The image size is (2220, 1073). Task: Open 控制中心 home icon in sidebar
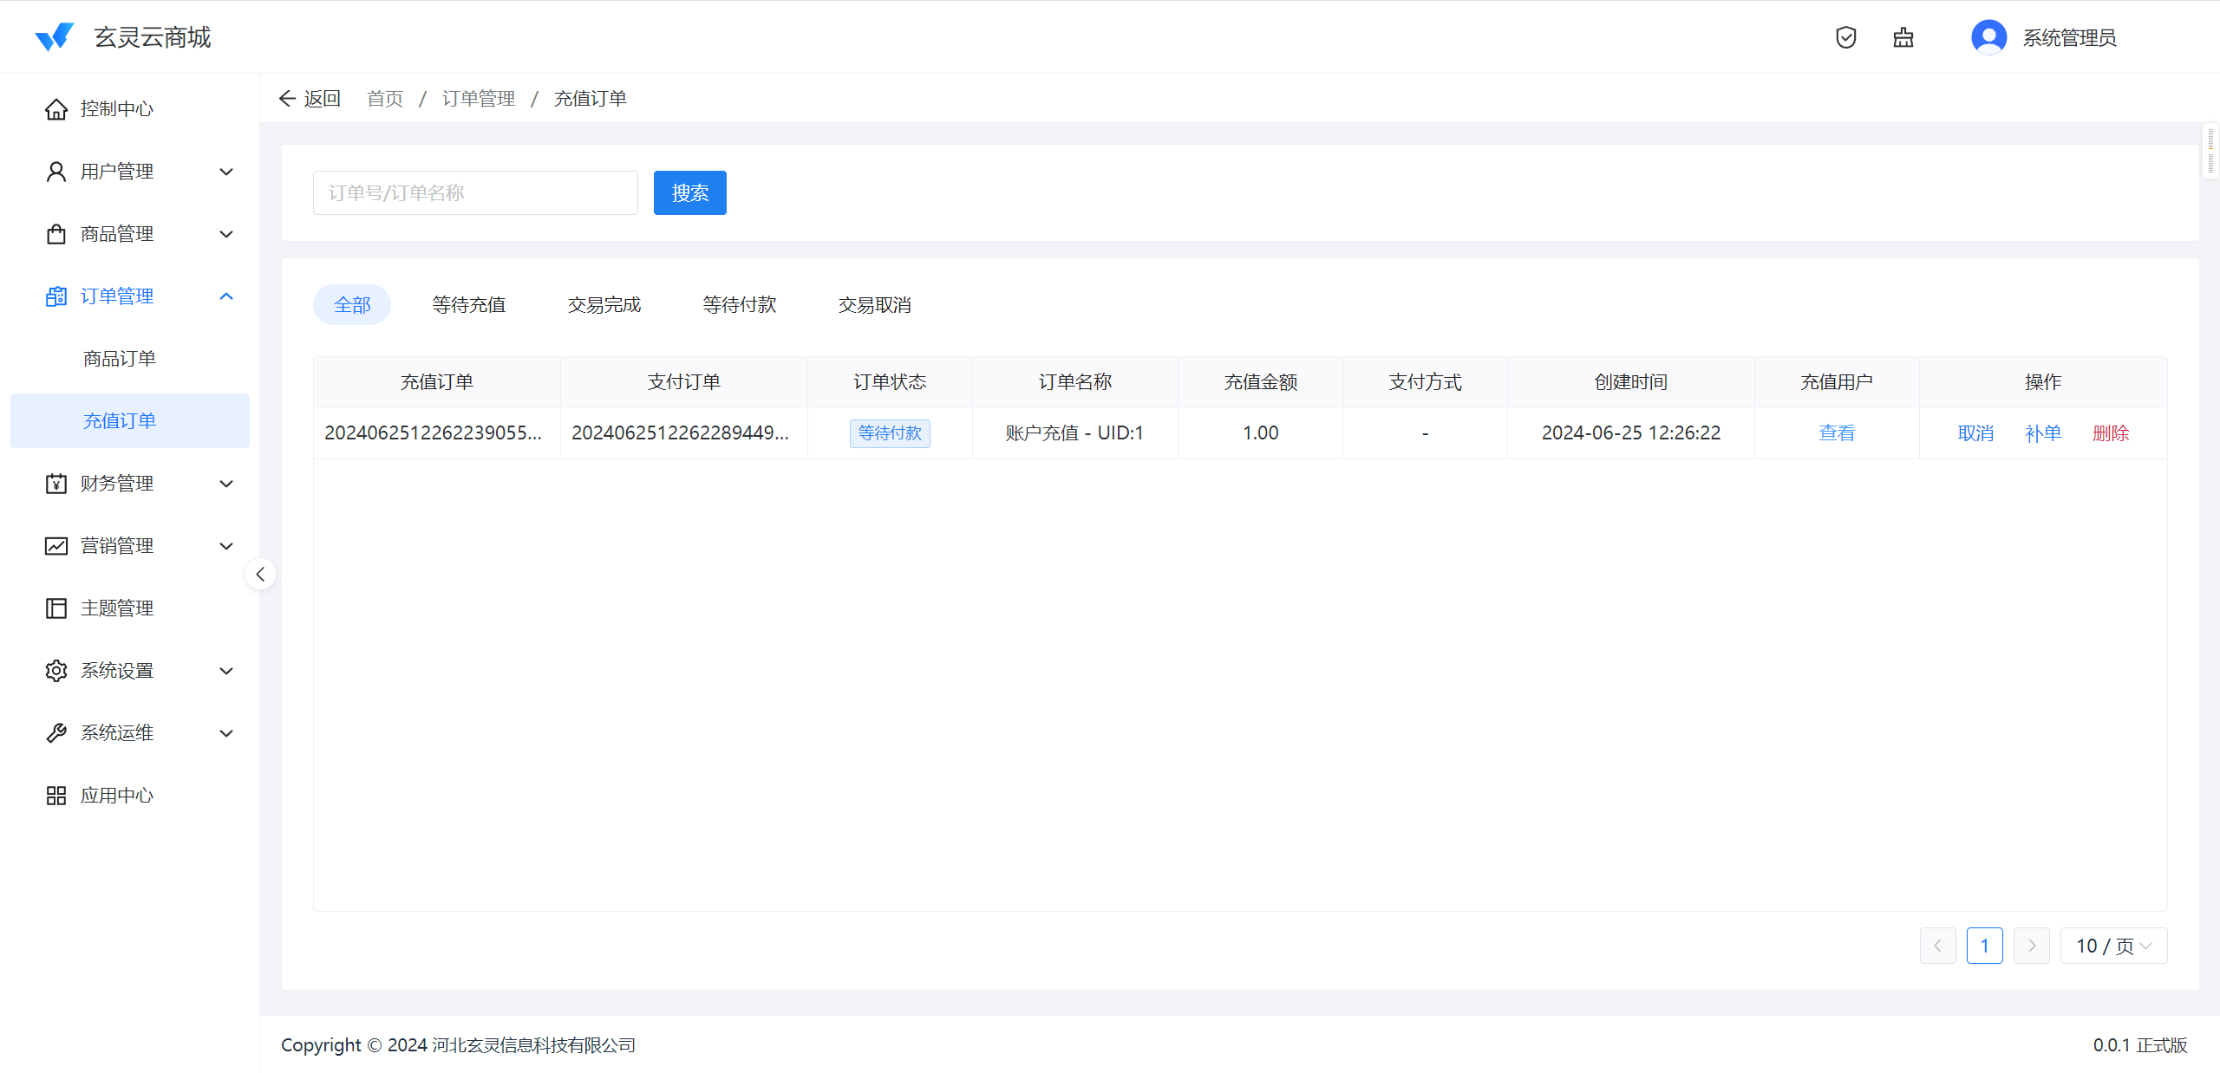click(x=56, y=109)
